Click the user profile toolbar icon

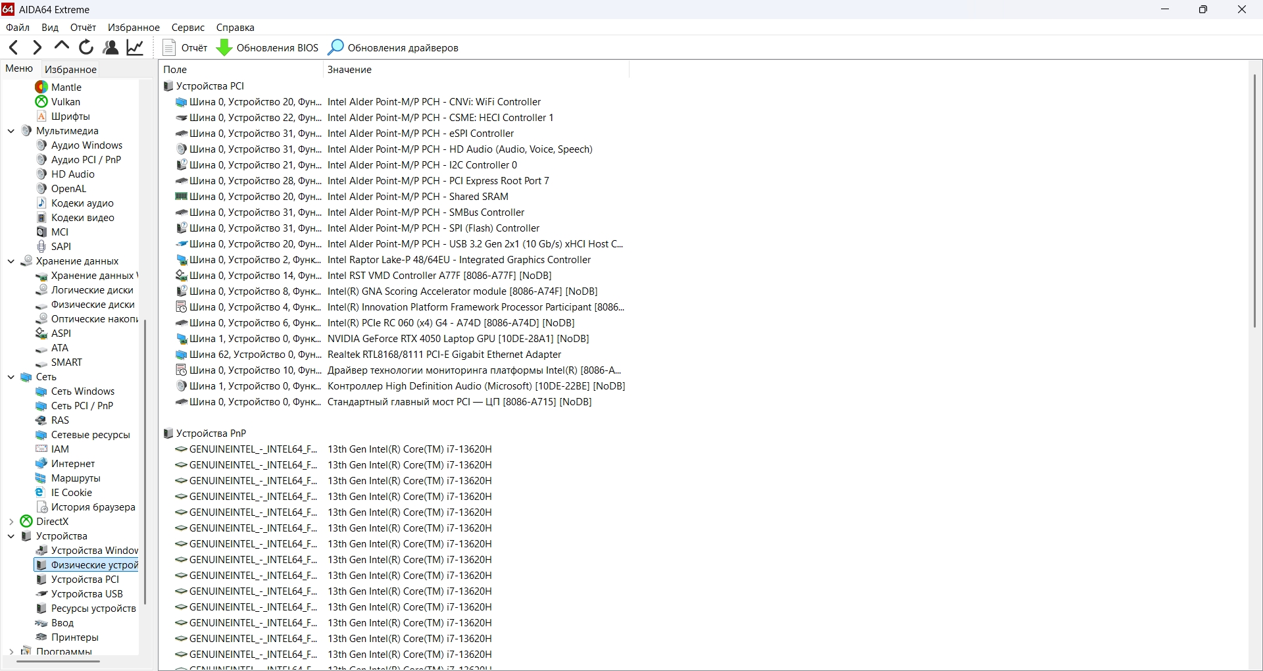111,47
